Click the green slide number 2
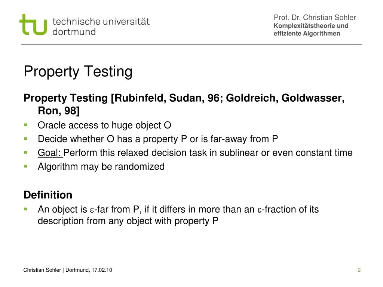The height and width of the screenshot is (287, 383). click(x=359, y=270)
